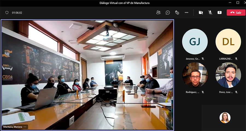Click muted mic icon next to Rodriguez

[203, 92]
